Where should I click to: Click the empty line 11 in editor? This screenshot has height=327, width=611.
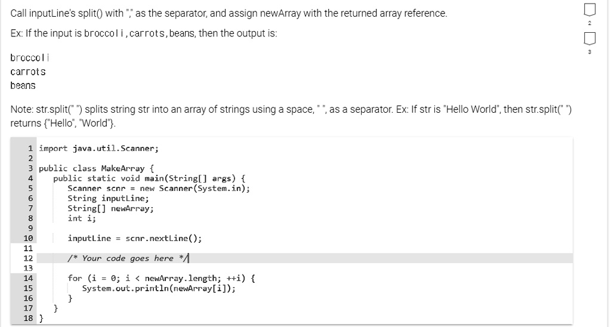point(305,248)
